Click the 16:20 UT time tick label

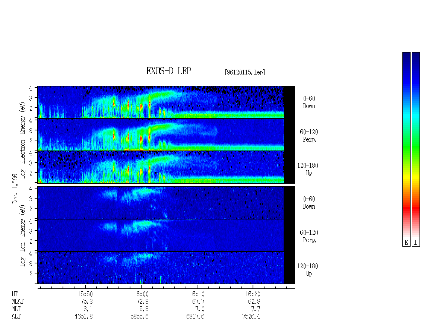[253, 294]
